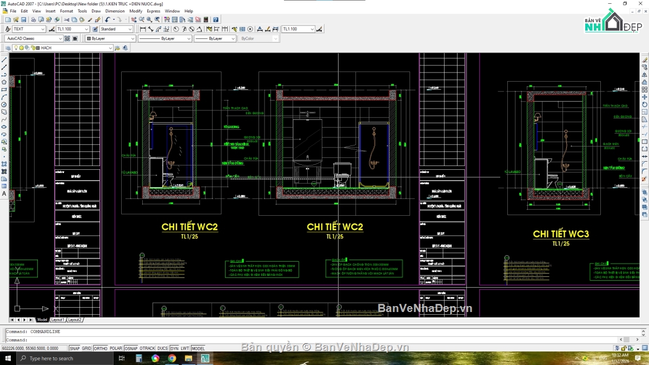Click the Workspace Settings gear icon
This screenshot has height=365, width=649.
coord(67,38)
